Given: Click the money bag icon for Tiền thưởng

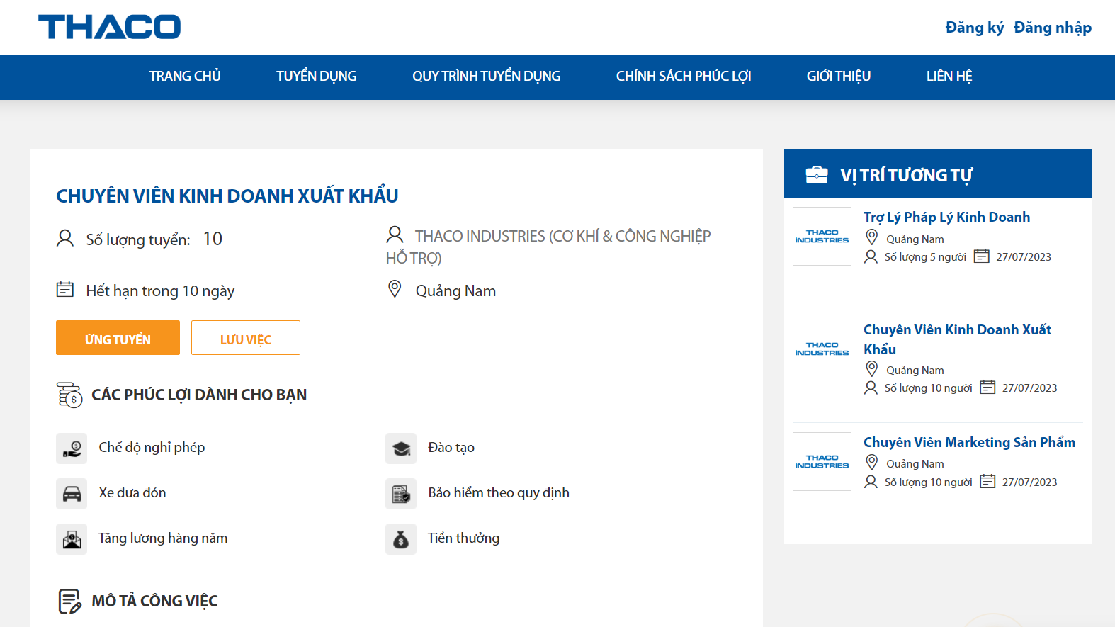Looking at the screenshot, I should point(401,539).
